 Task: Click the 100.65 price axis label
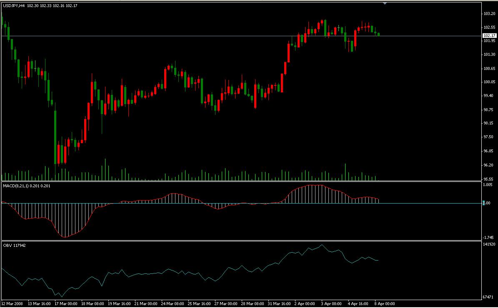[x=489, y=69]
